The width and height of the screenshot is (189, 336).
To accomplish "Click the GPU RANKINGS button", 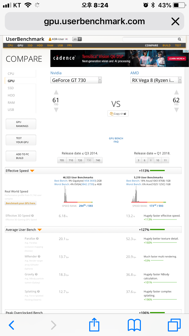I will 21,124.
